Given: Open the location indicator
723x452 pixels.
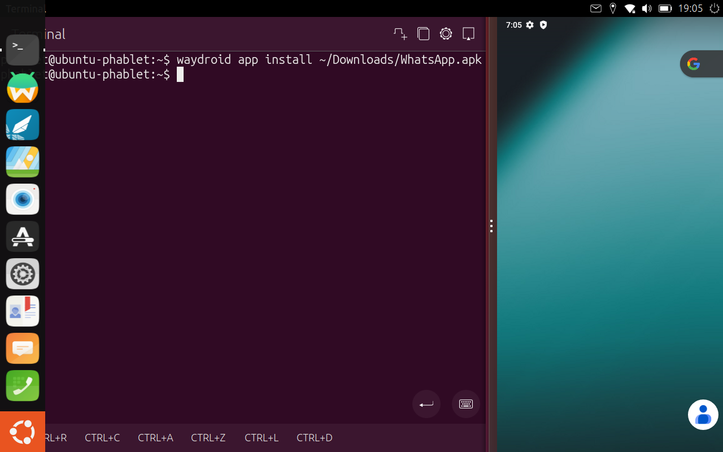Looking at the screenshot, I should (613, 8).
